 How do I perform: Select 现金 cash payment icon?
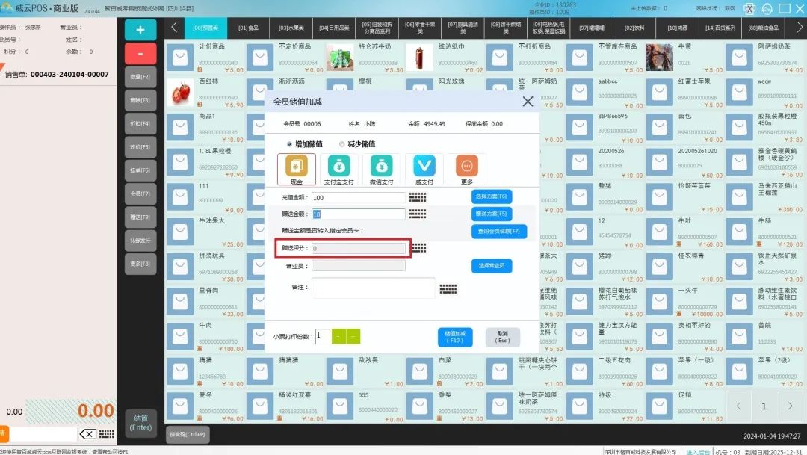296,169
